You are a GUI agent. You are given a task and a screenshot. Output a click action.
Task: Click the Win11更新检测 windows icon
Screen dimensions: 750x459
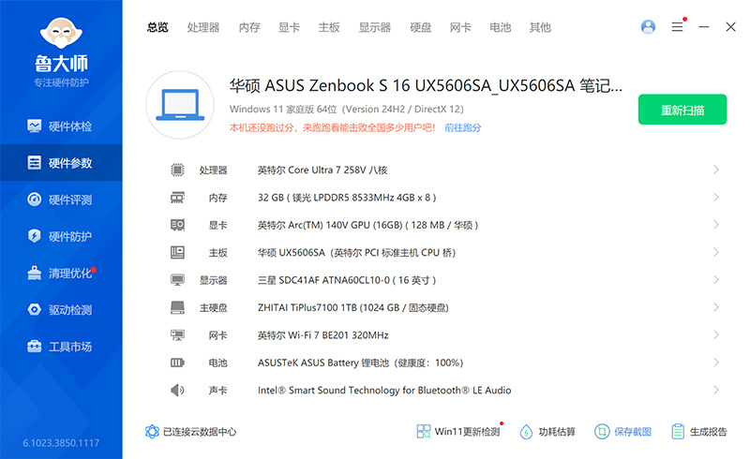point(424,432)
